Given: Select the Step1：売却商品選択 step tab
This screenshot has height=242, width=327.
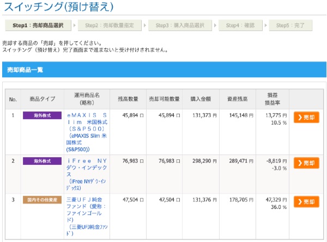Looking at the screenshot, I should click(38, 26).
